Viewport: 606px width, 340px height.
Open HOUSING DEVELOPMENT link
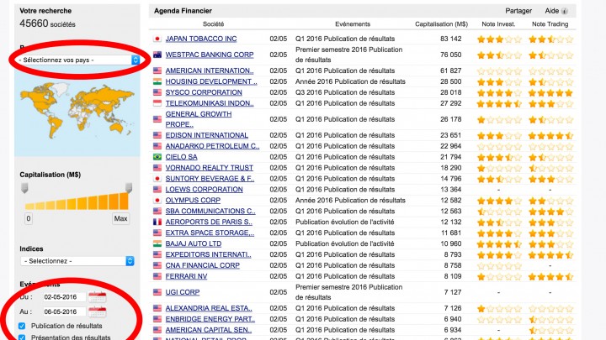point(211,81)
